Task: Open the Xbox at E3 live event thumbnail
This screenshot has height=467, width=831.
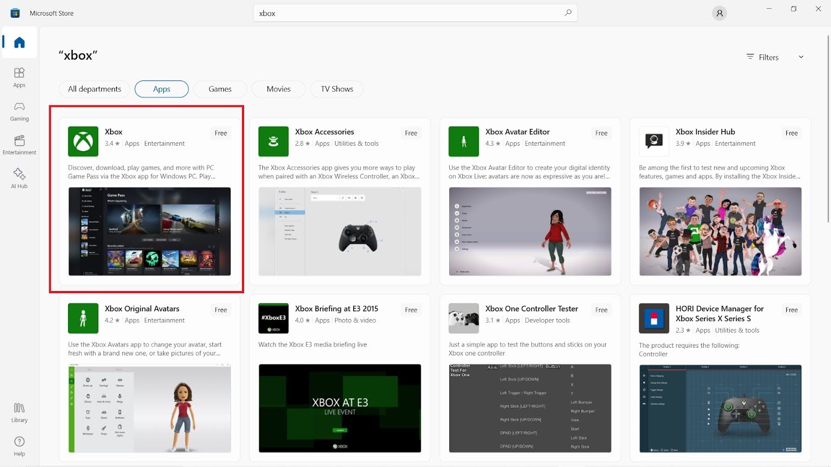Action: 340,408
